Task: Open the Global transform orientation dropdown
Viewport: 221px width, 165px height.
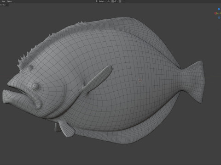Action: pyautogui.click(x=101, y=1)
